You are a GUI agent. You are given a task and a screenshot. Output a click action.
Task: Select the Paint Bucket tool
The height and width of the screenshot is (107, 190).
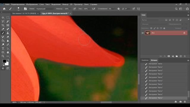(3, 41)
